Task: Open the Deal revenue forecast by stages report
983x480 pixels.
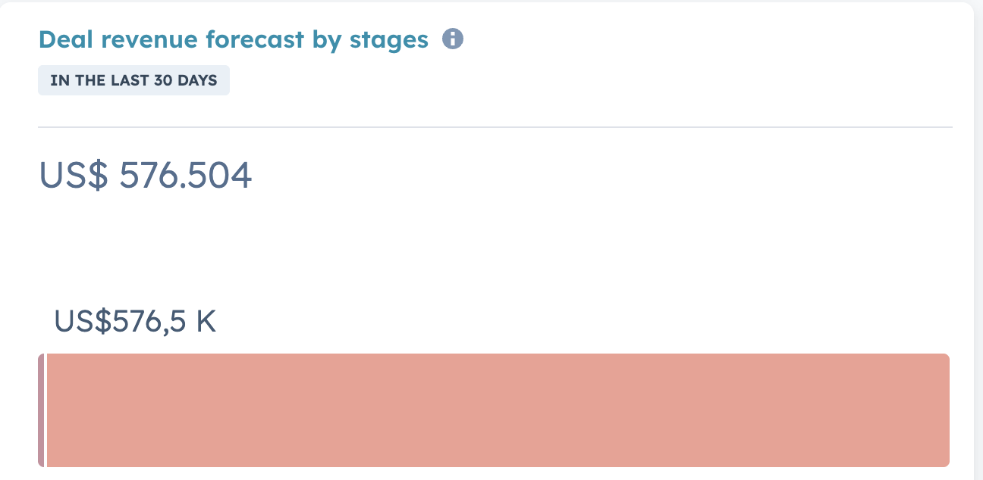Action: tap(233, 39)
